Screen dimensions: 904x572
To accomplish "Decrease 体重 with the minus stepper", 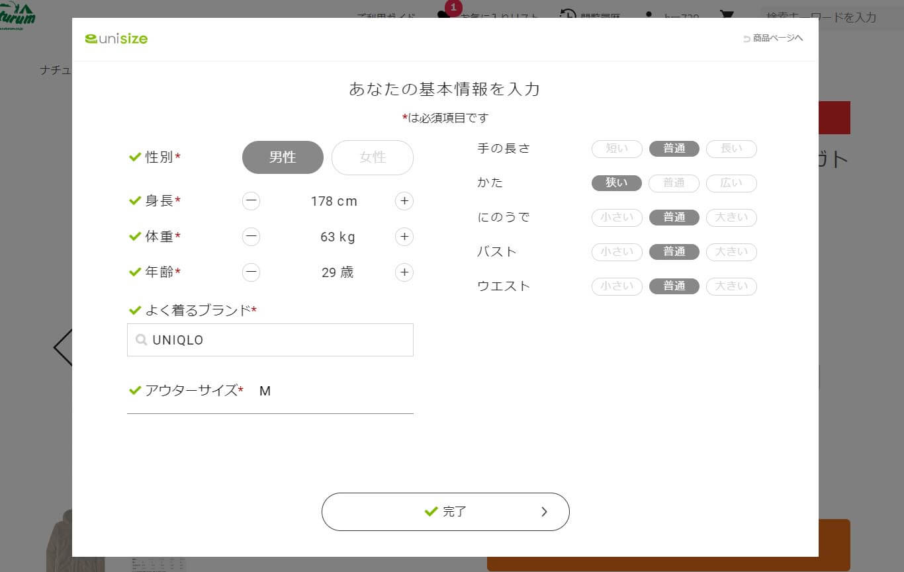I will click(251, 237).
